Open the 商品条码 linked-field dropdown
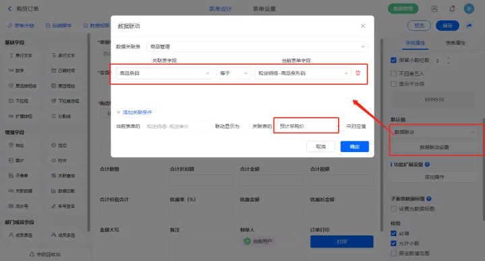 click(164, 73)
